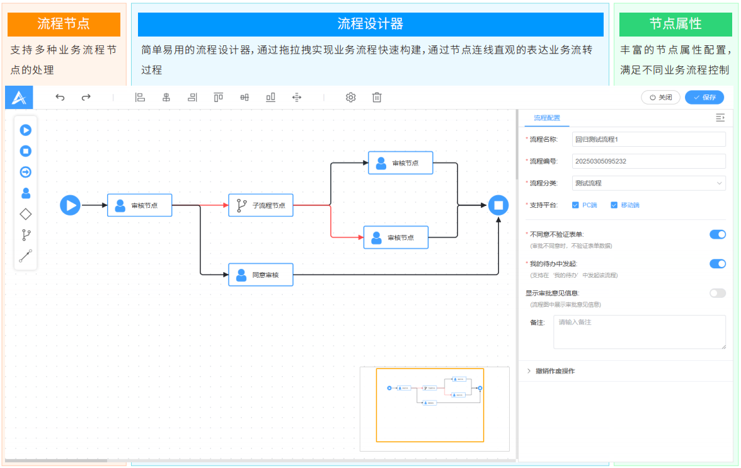Uncheck the PC端 platform checkbox
This screenshot has height=468, width=741.
[575, 205]
